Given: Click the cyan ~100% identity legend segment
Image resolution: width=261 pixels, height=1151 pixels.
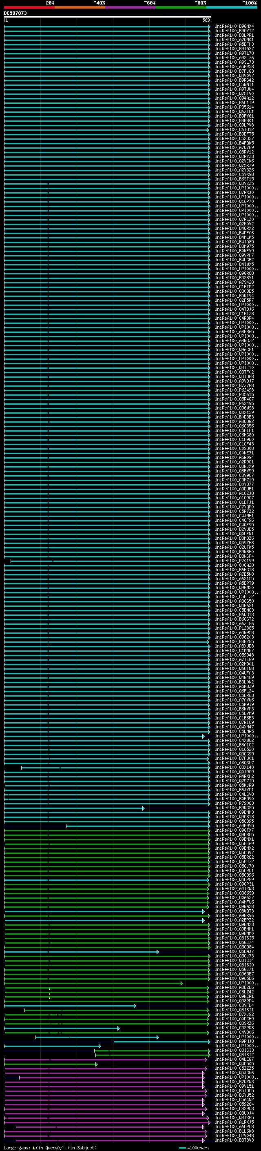Looking at the screenshot, I should pos(232,7).
